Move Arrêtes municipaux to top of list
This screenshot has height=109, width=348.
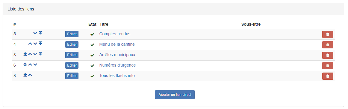tap(25, 54)
